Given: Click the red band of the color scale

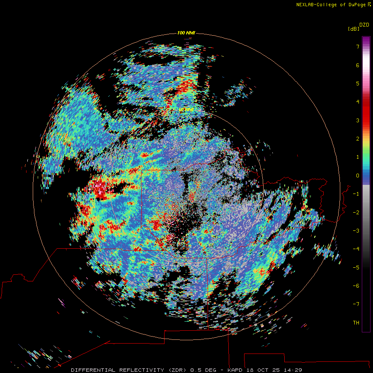Looking at the screenshot, I should pyautogui.click(x=366, y=112).
